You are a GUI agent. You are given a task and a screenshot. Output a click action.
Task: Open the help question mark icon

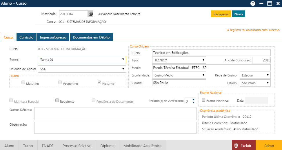pyautogui.click(x=253, y=3)
